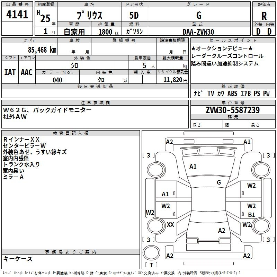Click the overall evaluation score R
This screenshot has height=277, width=277.
click(x=264, y=16)
